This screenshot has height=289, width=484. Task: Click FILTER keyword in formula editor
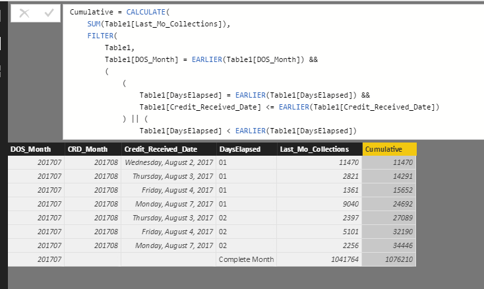pos(100,36)
